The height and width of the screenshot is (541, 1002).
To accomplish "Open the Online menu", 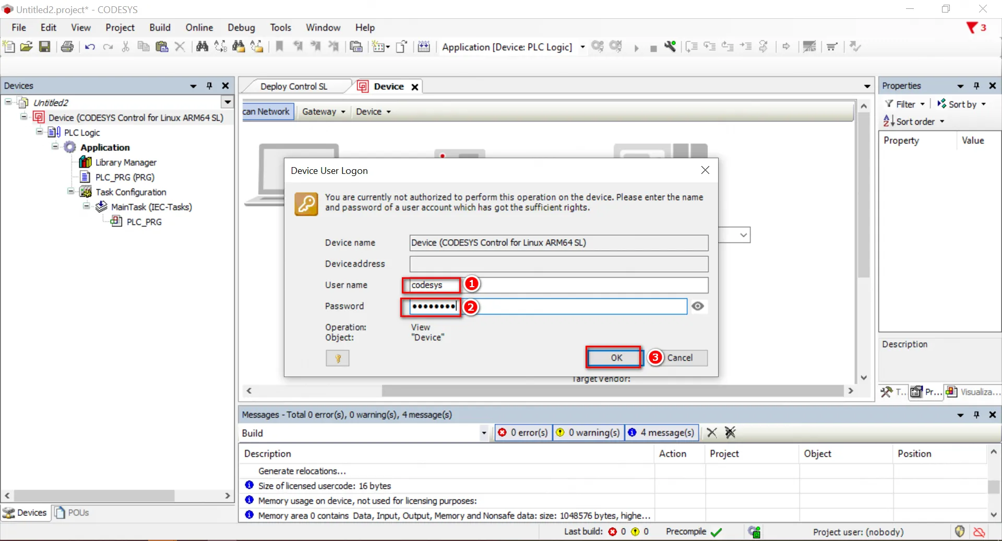I will [x=199, y=28].
